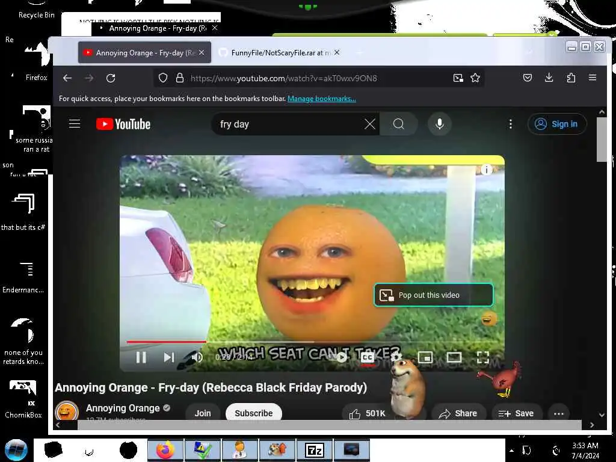Show video info card icon
616x462 pixels.
[486, 170]
